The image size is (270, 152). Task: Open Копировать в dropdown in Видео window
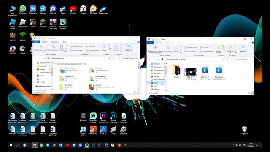(x=191, y=51)
